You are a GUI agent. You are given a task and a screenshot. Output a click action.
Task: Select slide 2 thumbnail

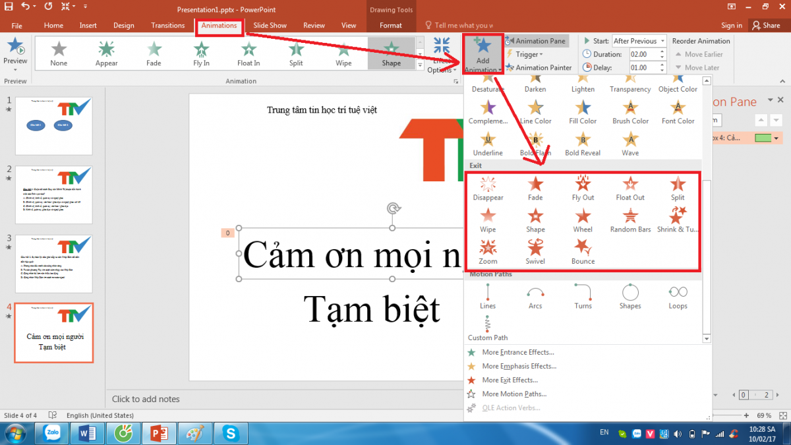click(53, 195)
